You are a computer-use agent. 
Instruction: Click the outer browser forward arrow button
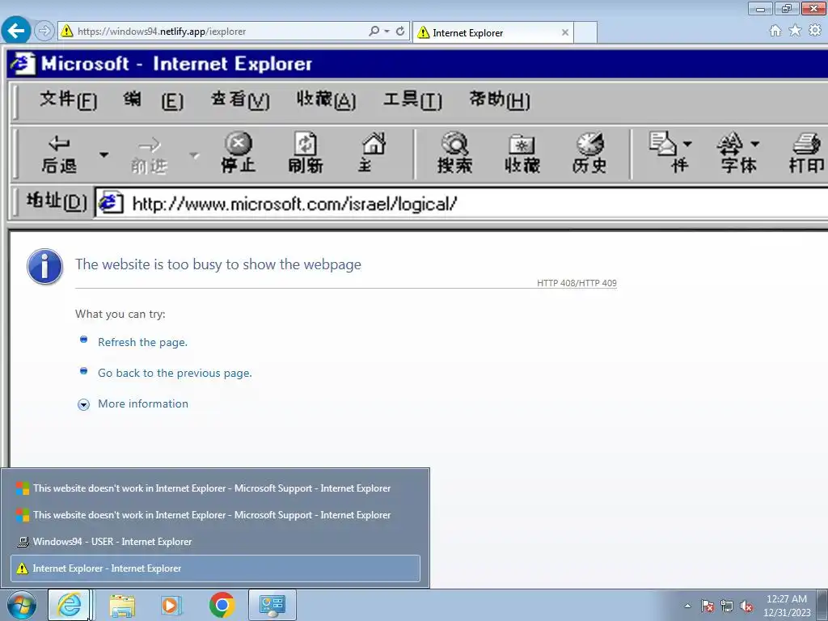pos(44,32)
